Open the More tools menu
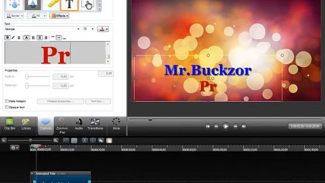 click(116, 124)
